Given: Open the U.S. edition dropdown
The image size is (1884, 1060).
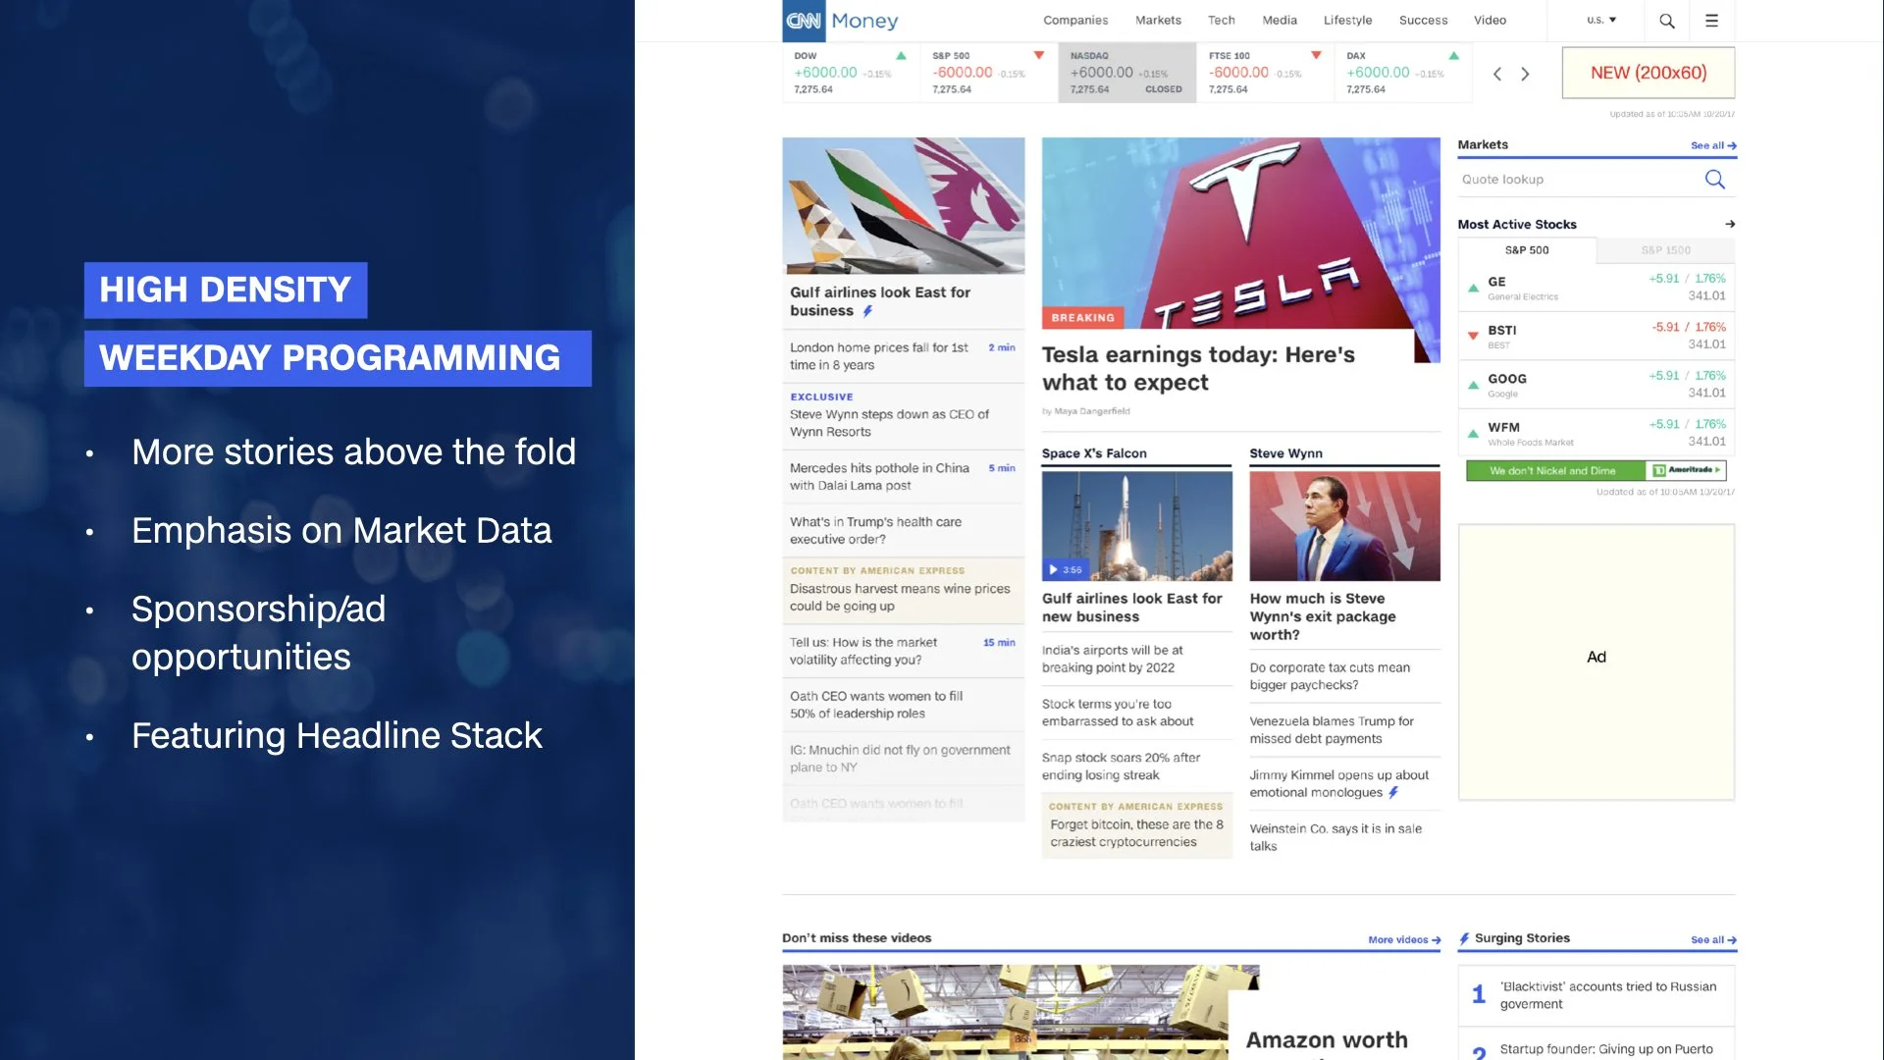Looking at the screenshot, I should click(1601, 20).
